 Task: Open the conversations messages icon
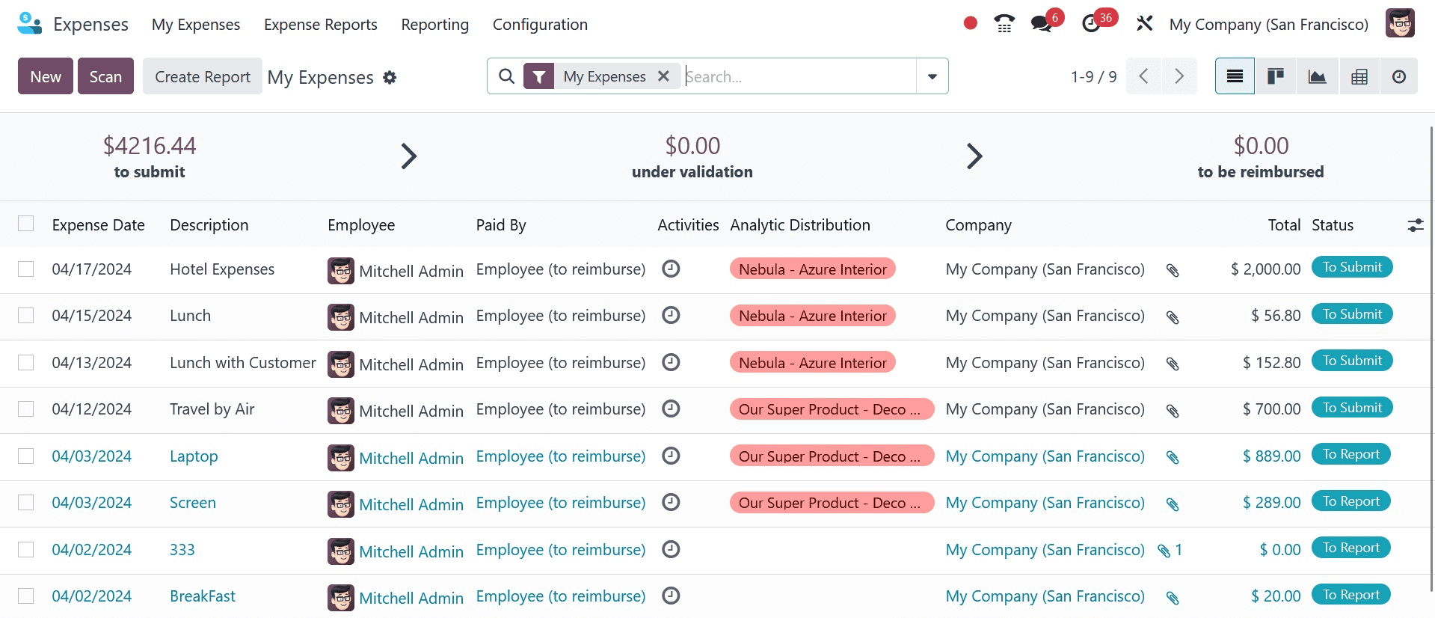click(1041, 24)
